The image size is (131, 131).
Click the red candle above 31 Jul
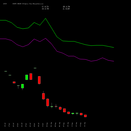pos(43,96)
